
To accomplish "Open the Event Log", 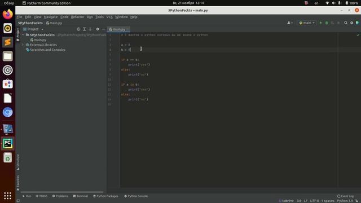I will point(345,196).
